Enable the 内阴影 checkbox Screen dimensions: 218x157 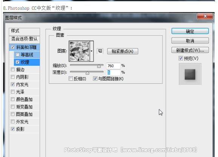point(13,77)
